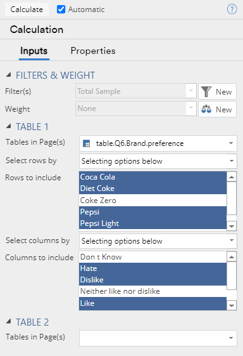This screenshot has width=243, height=356.
Task: Click down arrow of Rows list scrollbar
Action: (232, 226)
